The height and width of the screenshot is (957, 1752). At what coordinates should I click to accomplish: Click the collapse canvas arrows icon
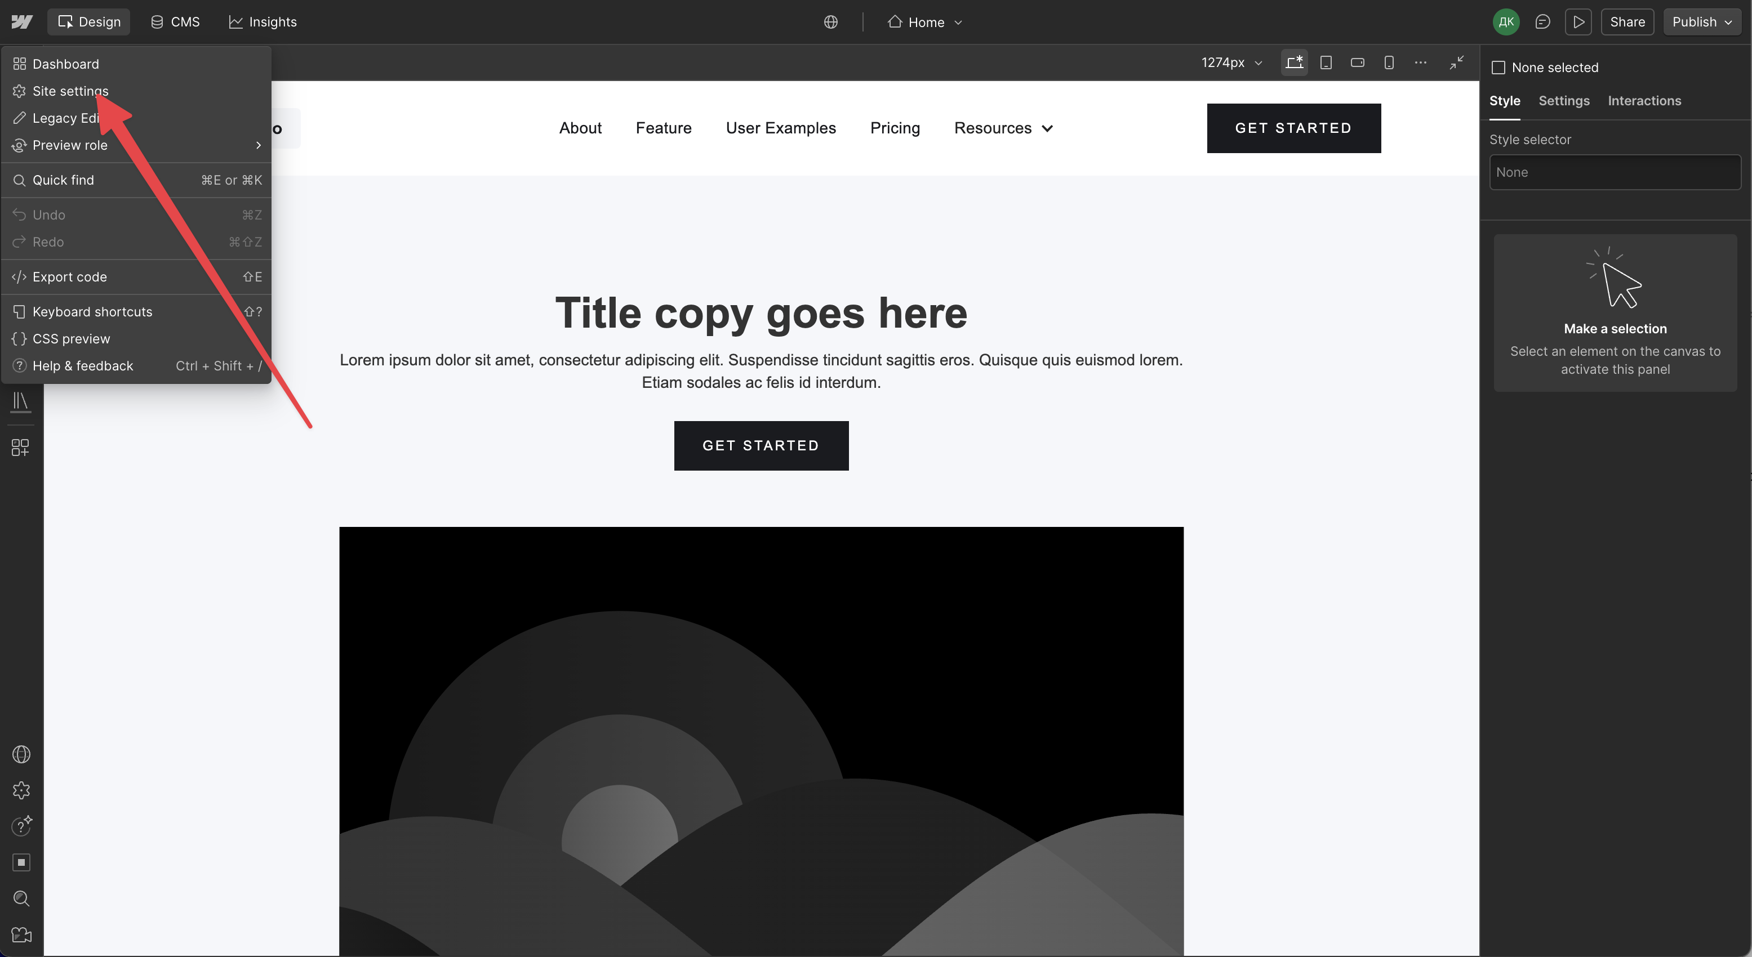point(1456,62)
